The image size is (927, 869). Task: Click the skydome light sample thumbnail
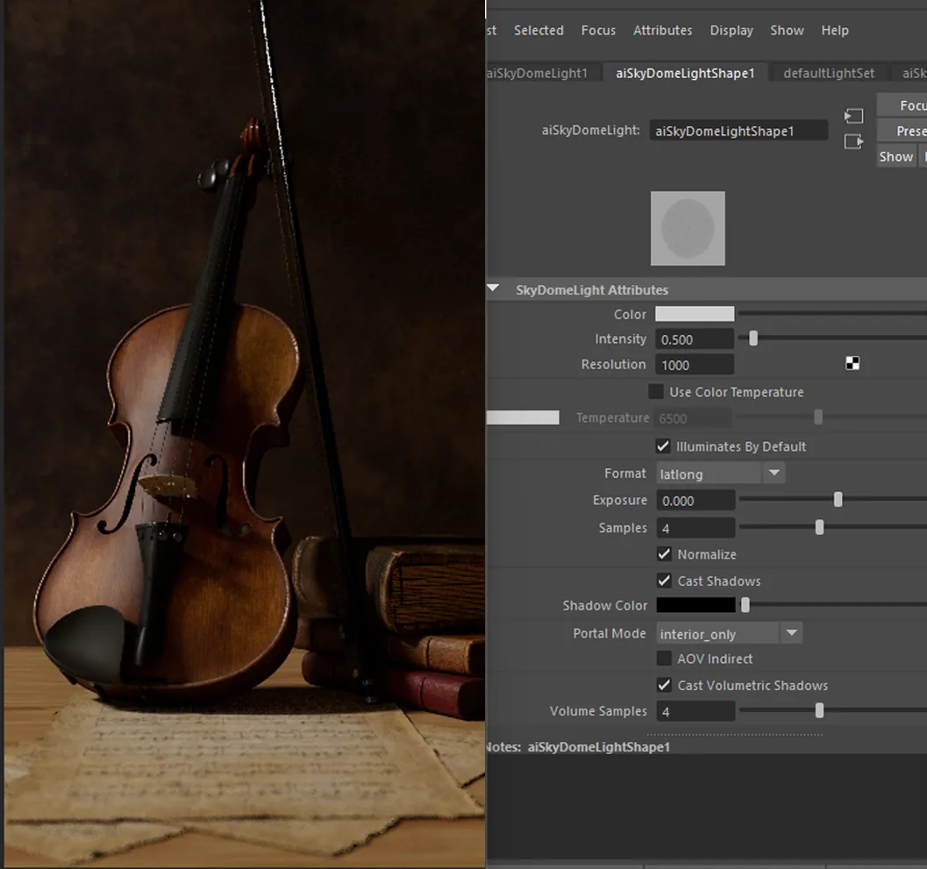point(688,228)
